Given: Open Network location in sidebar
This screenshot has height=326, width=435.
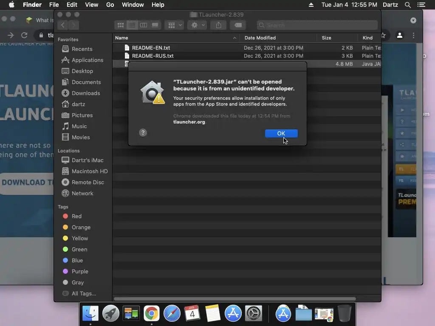Looking at the screenshot, I should tap(82, 194).
